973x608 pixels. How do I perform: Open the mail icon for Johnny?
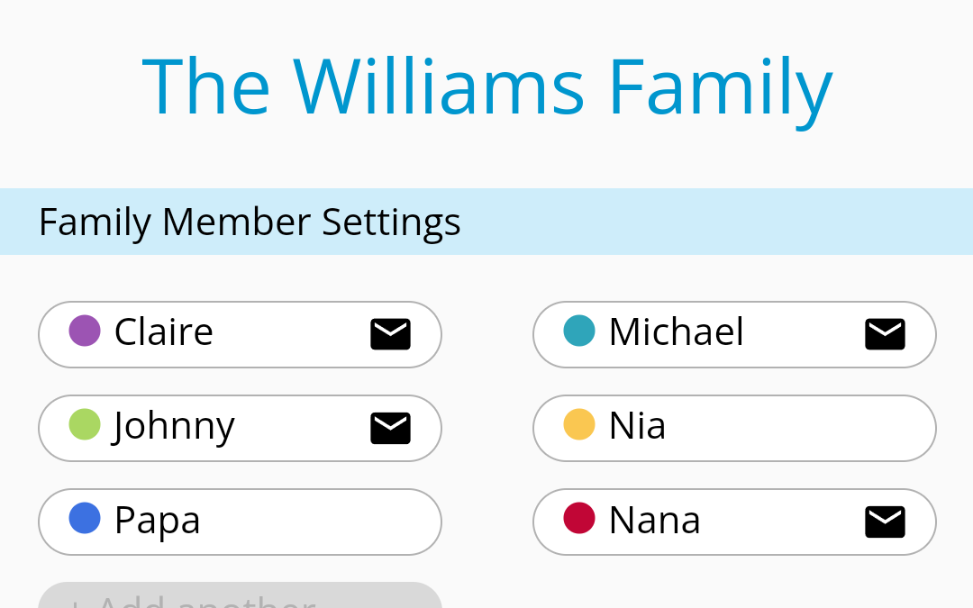(390, 428)
